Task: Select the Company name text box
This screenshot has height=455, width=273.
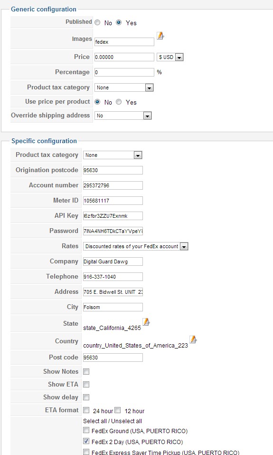Action: pos(113,261)
